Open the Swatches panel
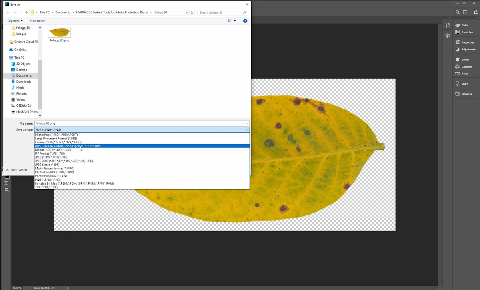Image resolution: width=480 pixels, height=290 pixels. [458, 32]
